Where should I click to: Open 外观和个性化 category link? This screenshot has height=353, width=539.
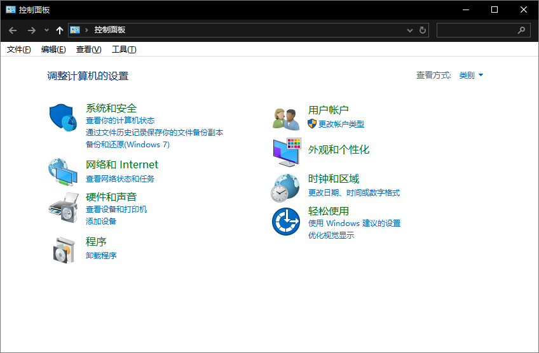tap(339, 150)
